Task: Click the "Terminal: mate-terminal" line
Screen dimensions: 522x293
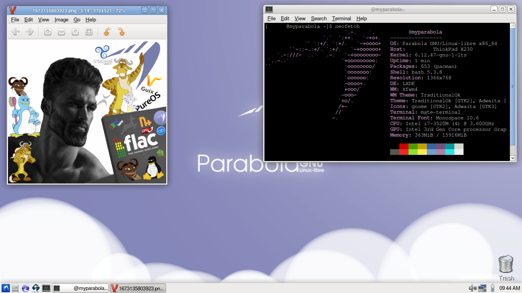Action: coord(425,112)
